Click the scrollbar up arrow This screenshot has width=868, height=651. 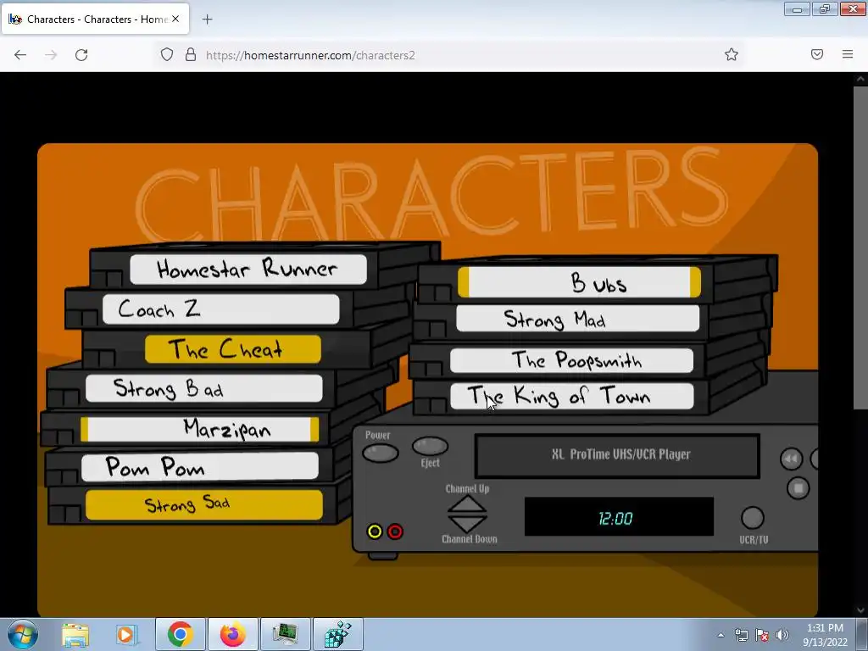click(x=860, y=79)
